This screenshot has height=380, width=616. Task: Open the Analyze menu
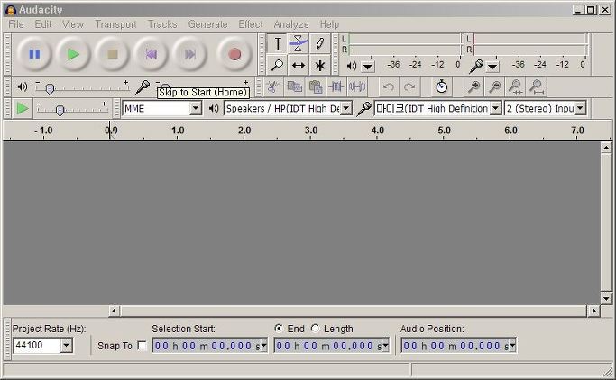pos(291,24)
